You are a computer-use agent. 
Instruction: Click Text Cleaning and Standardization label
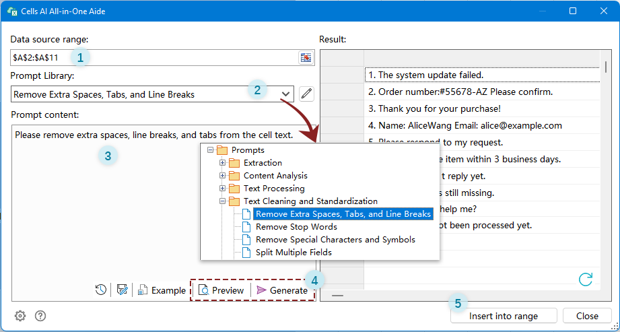[311, 201]
